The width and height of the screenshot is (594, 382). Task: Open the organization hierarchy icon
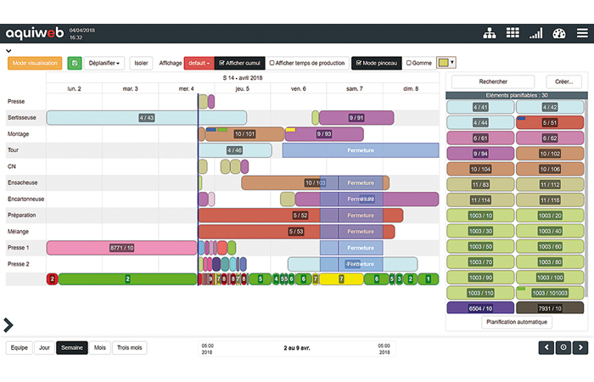point(489,33)
